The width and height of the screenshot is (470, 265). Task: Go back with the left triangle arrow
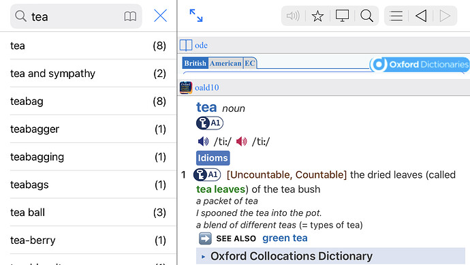[421, 16]
